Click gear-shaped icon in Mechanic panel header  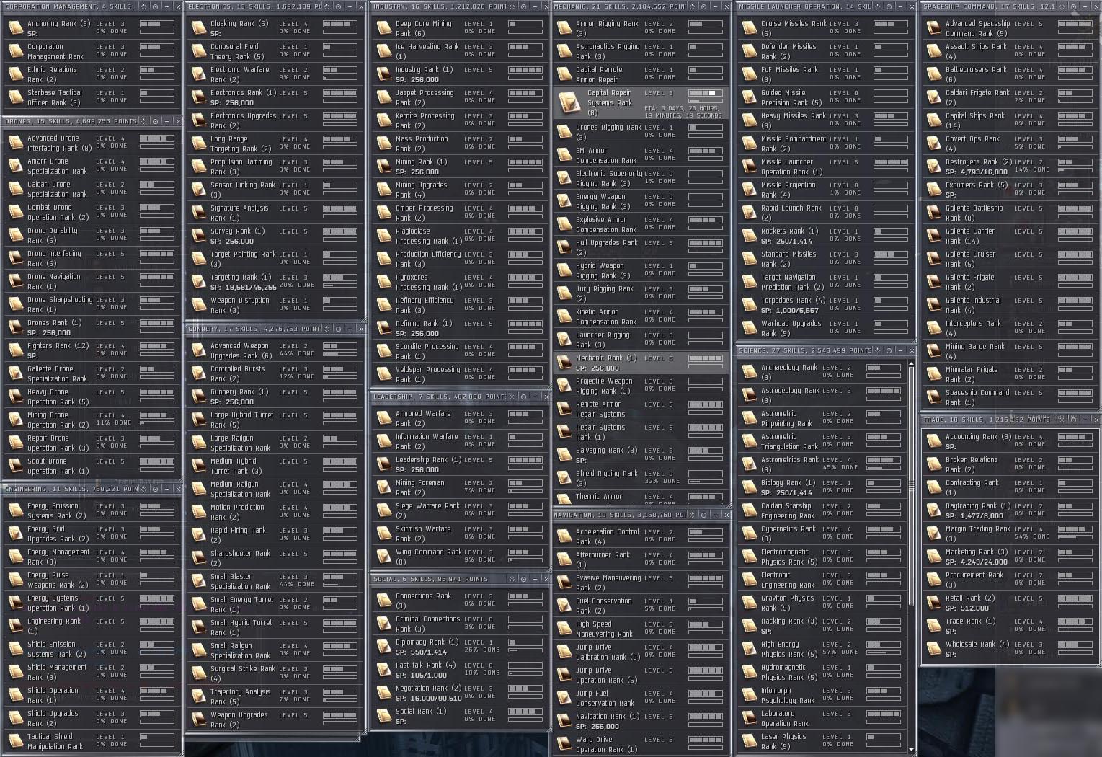pyautogui.click(x=693, y=6)
